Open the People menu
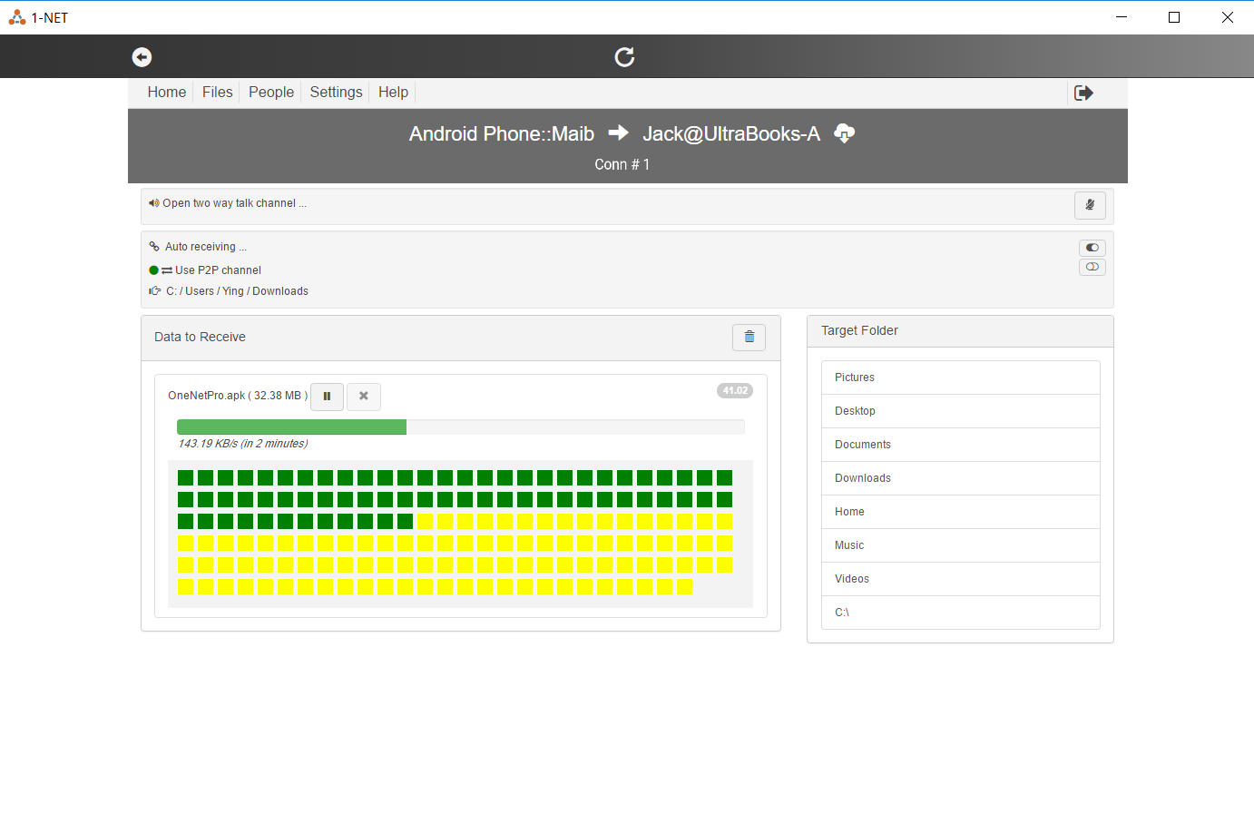The width and height of the screenshot is (1254, 814). pos(271,93)
